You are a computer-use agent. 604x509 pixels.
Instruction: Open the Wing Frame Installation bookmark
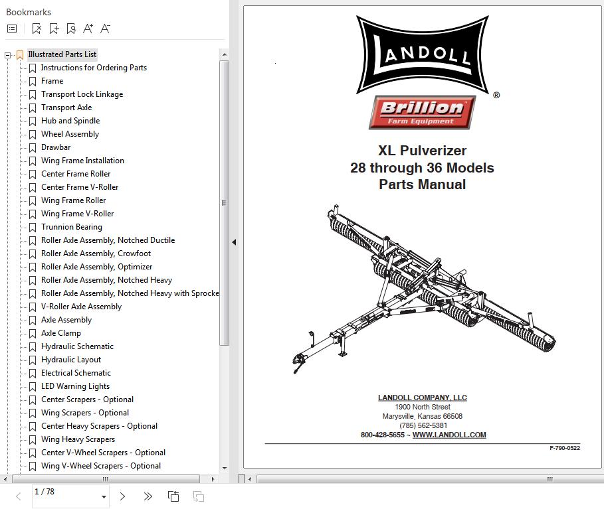click(82, 161)
